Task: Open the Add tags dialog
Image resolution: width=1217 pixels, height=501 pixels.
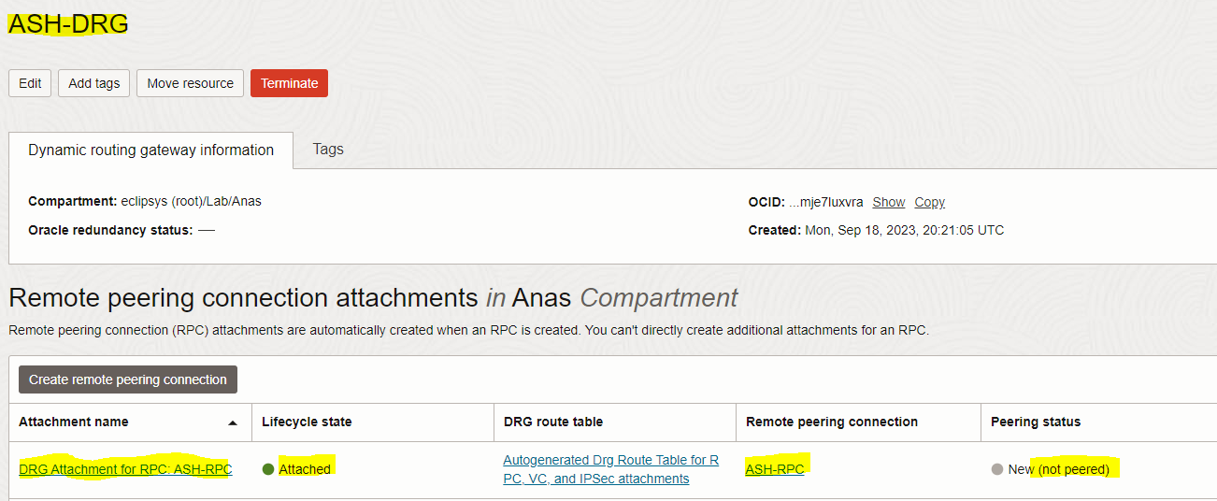Action: pyautogui.click(x=94, y=83)
